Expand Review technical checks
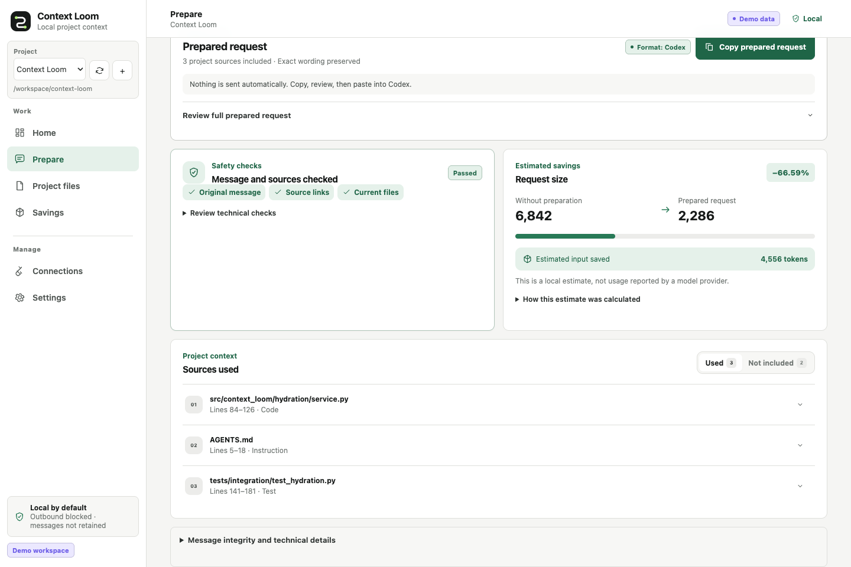The image size is (851, 567). 229,213
